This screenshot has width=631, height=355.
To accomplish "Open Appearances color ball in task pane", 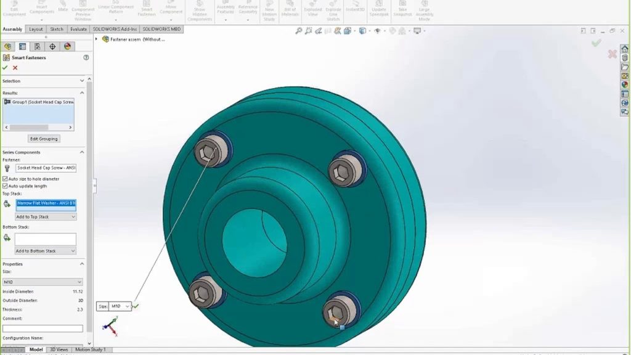I will [x=625, y=84].
